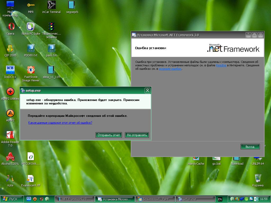This screenshot has height=203, width=271.
Task: Open the Корзина recycle bin
Action: 258,178
